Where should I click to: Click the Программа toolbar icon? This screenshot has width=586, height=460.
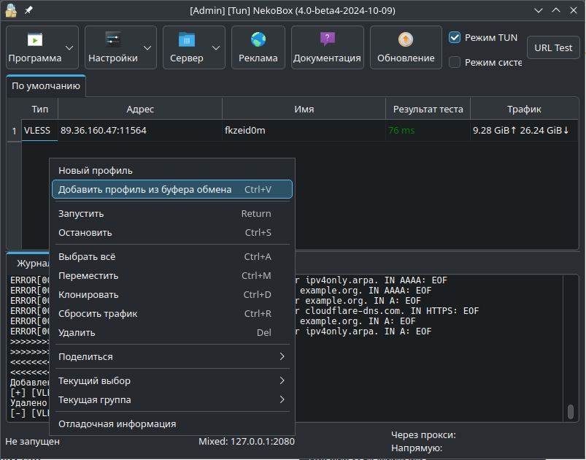34,39
